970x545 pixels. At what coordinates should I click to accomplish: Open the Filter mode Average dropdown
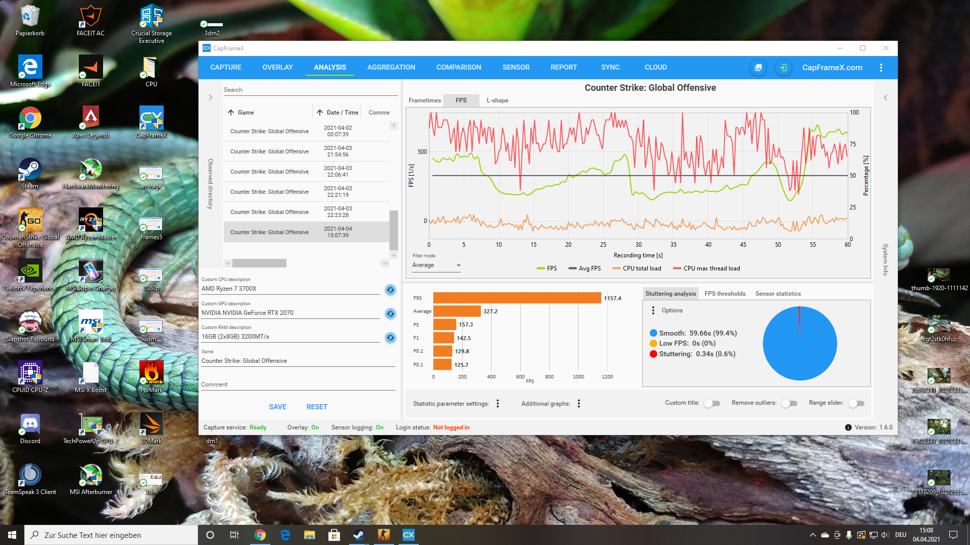tap(436, 265)
